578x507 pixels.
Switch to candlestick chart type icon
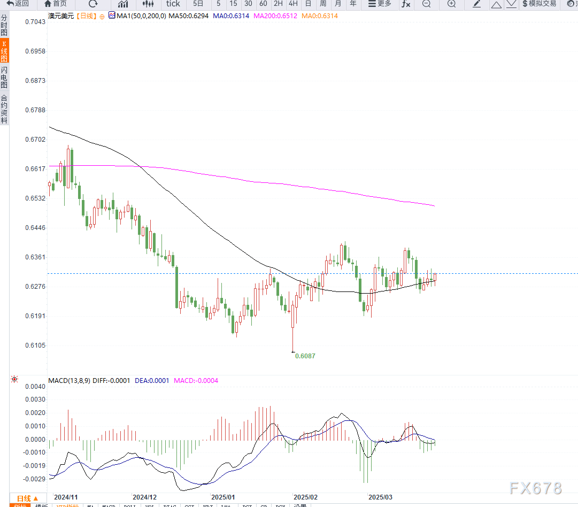point(148,4)
